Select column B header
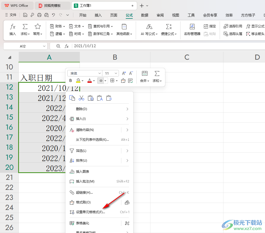 [x=115, y=57]
